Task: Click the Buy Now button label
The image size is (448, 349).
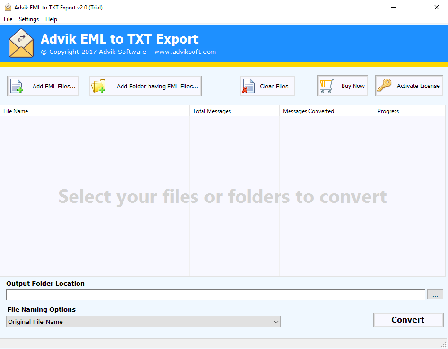Action: pos(353,86)
